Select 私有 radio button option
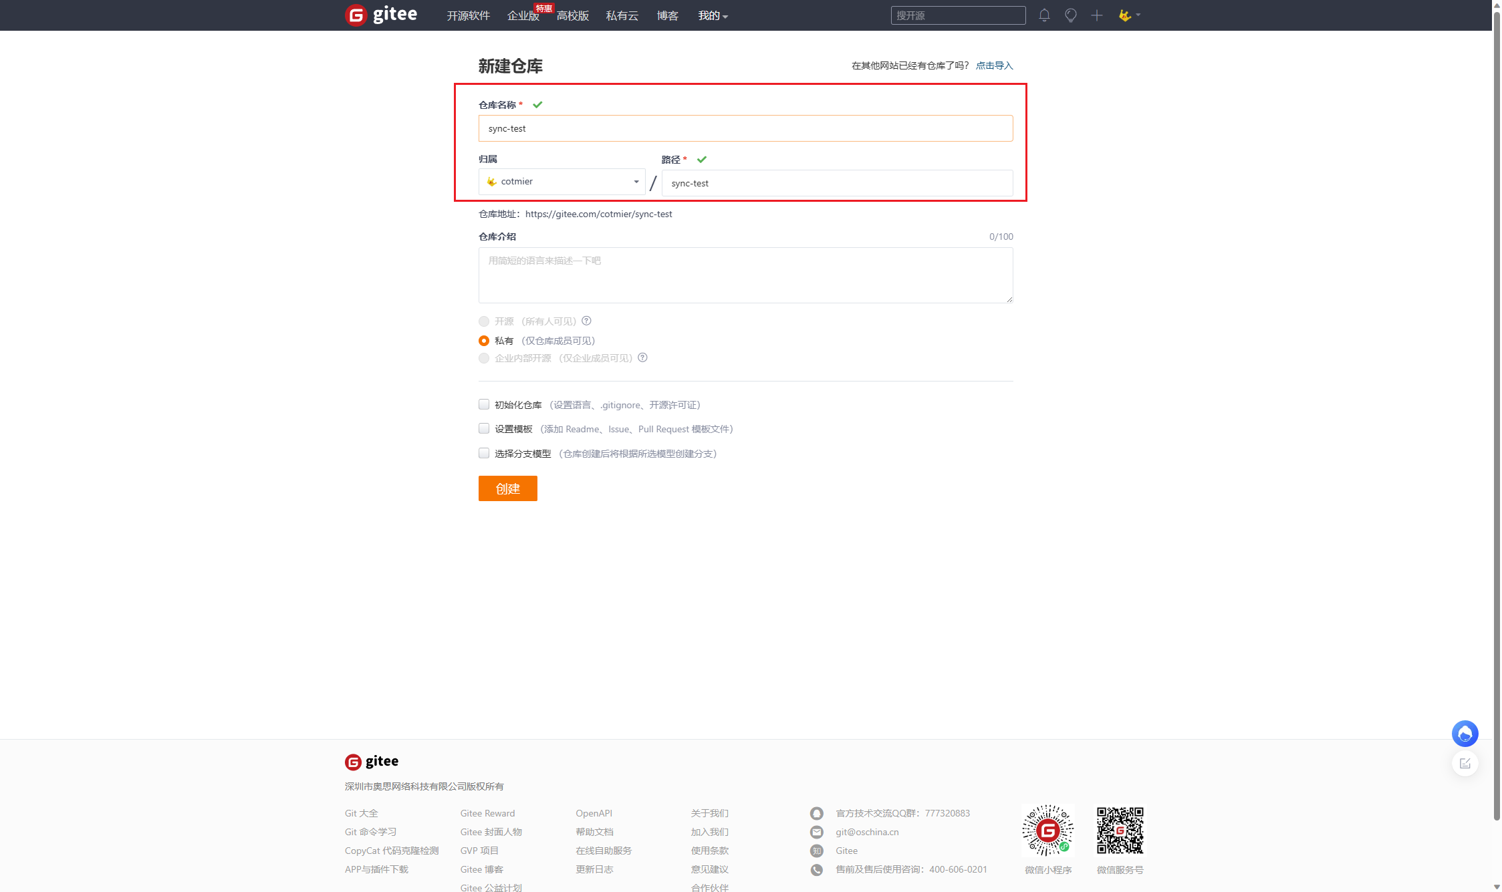Screen dimensions: 1502x892 click(x=485, y=340)
